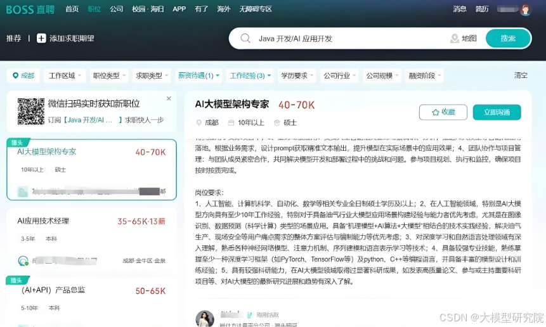The width and height of the screenshot is (546, 327).
Task: Click the WeChat QR code image
Action: [x=31, y=112]
